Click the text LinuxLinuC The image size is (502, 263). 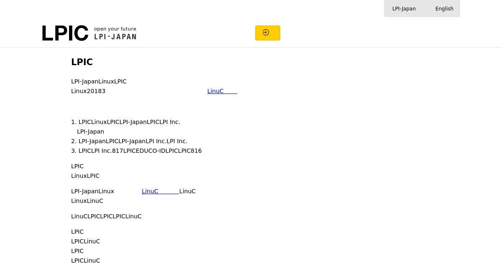click(87, 201)
